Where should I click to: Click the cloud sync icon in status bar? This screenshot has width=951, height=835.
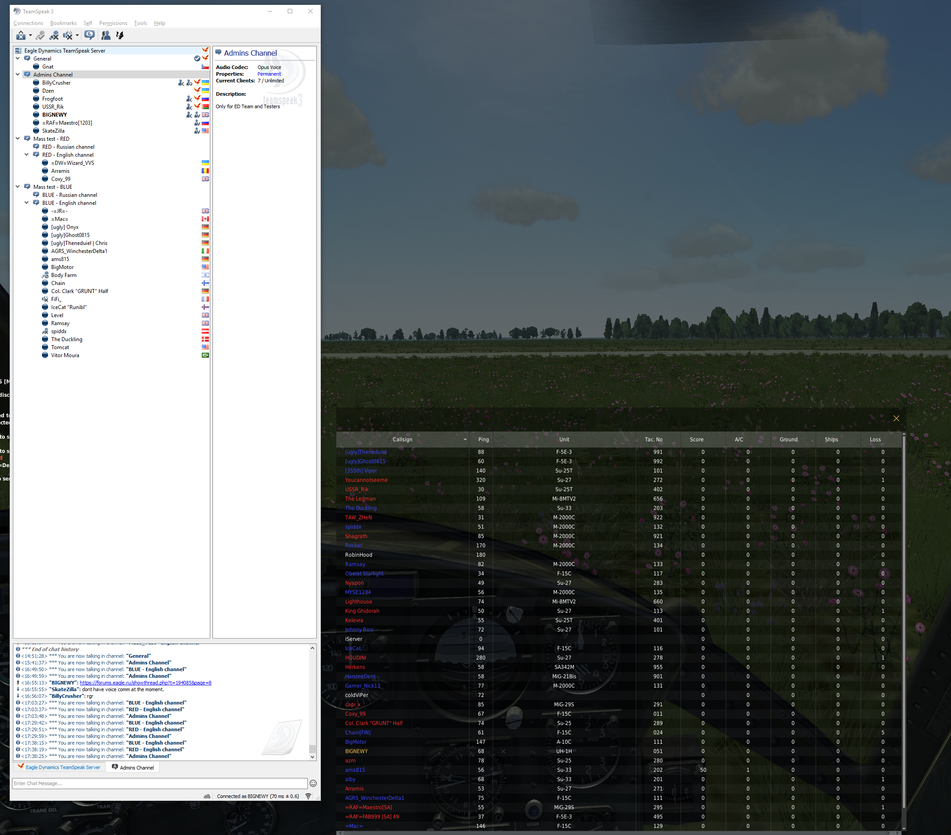coord(207,796)
